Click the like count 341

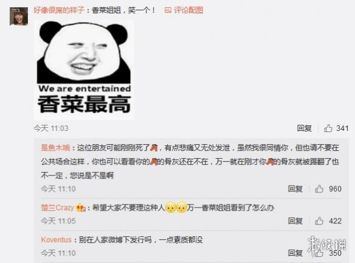click(342, 128)
